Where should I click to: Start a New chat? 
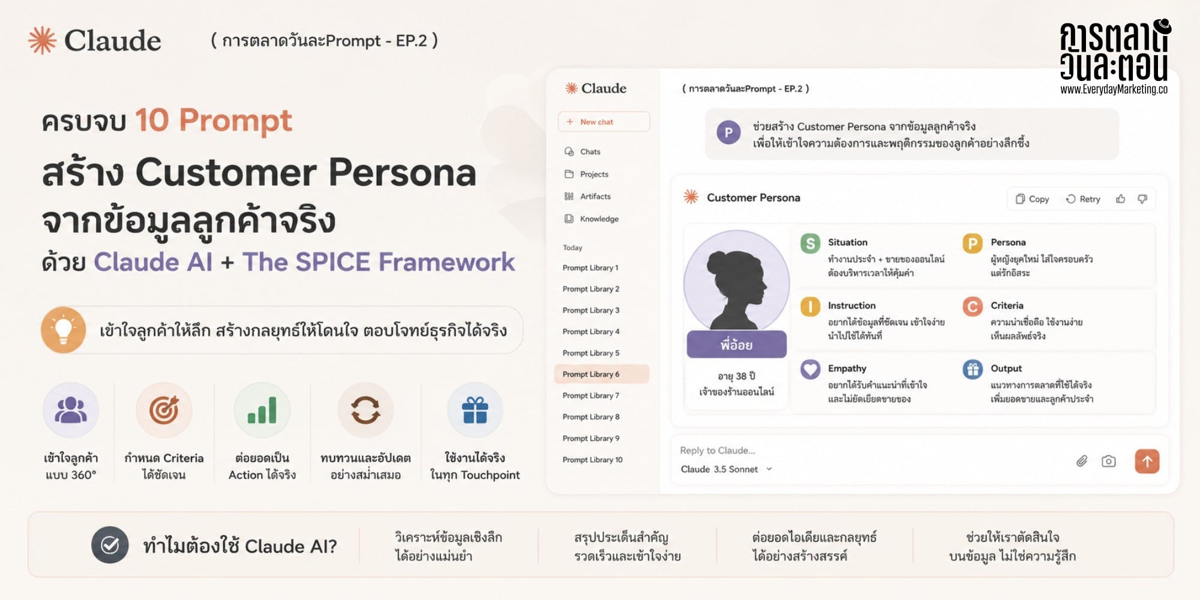click(604, 122)
